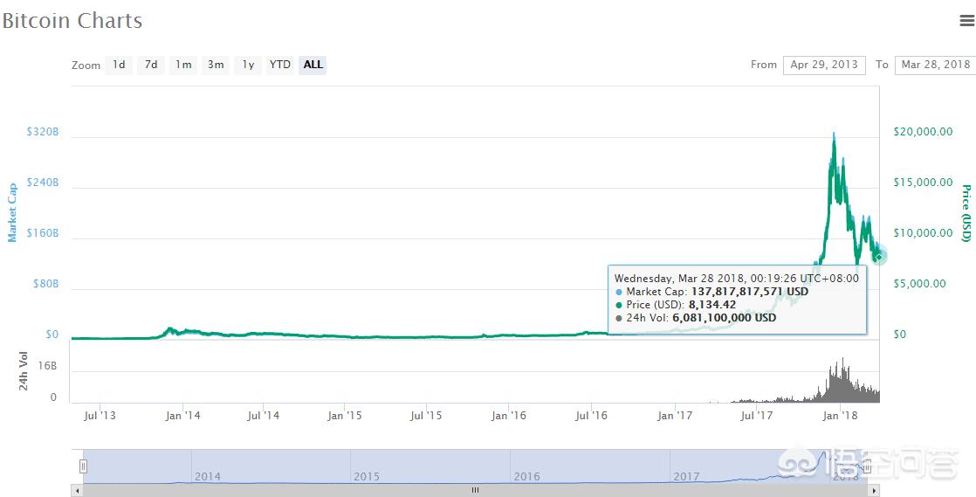976x497 pixels.
Task: Click the navigator scrollbar left arrow
Action: (77, 490)
